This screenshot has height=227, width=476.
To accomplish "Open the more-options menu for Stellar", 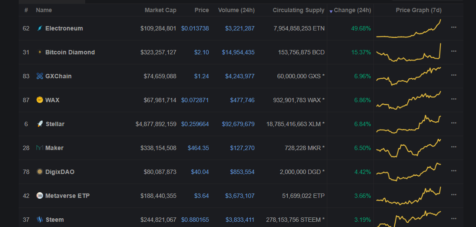I will point(453,123).
